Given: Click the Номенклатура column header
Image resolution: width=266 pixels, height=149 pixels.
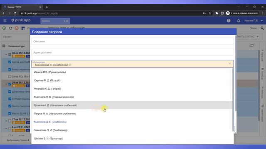Looking at the screenshot, I should (17, 46).
